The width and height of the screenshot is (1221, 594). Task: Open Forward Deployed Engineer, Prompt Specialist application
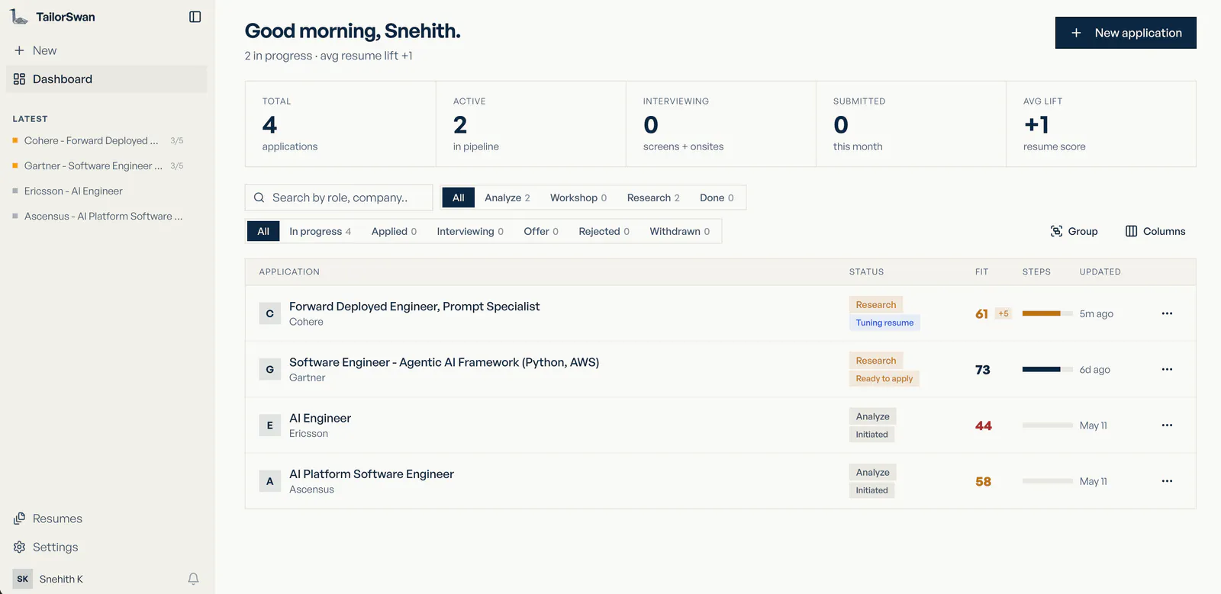(x=414, y=307)
